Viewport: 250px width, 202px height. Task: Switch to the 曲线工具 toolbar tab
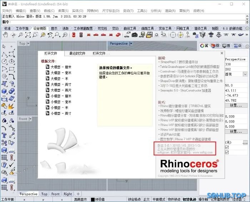click(130, 29)
